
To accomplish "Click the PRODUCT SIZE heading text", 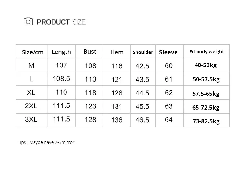I will pos(61,22).
